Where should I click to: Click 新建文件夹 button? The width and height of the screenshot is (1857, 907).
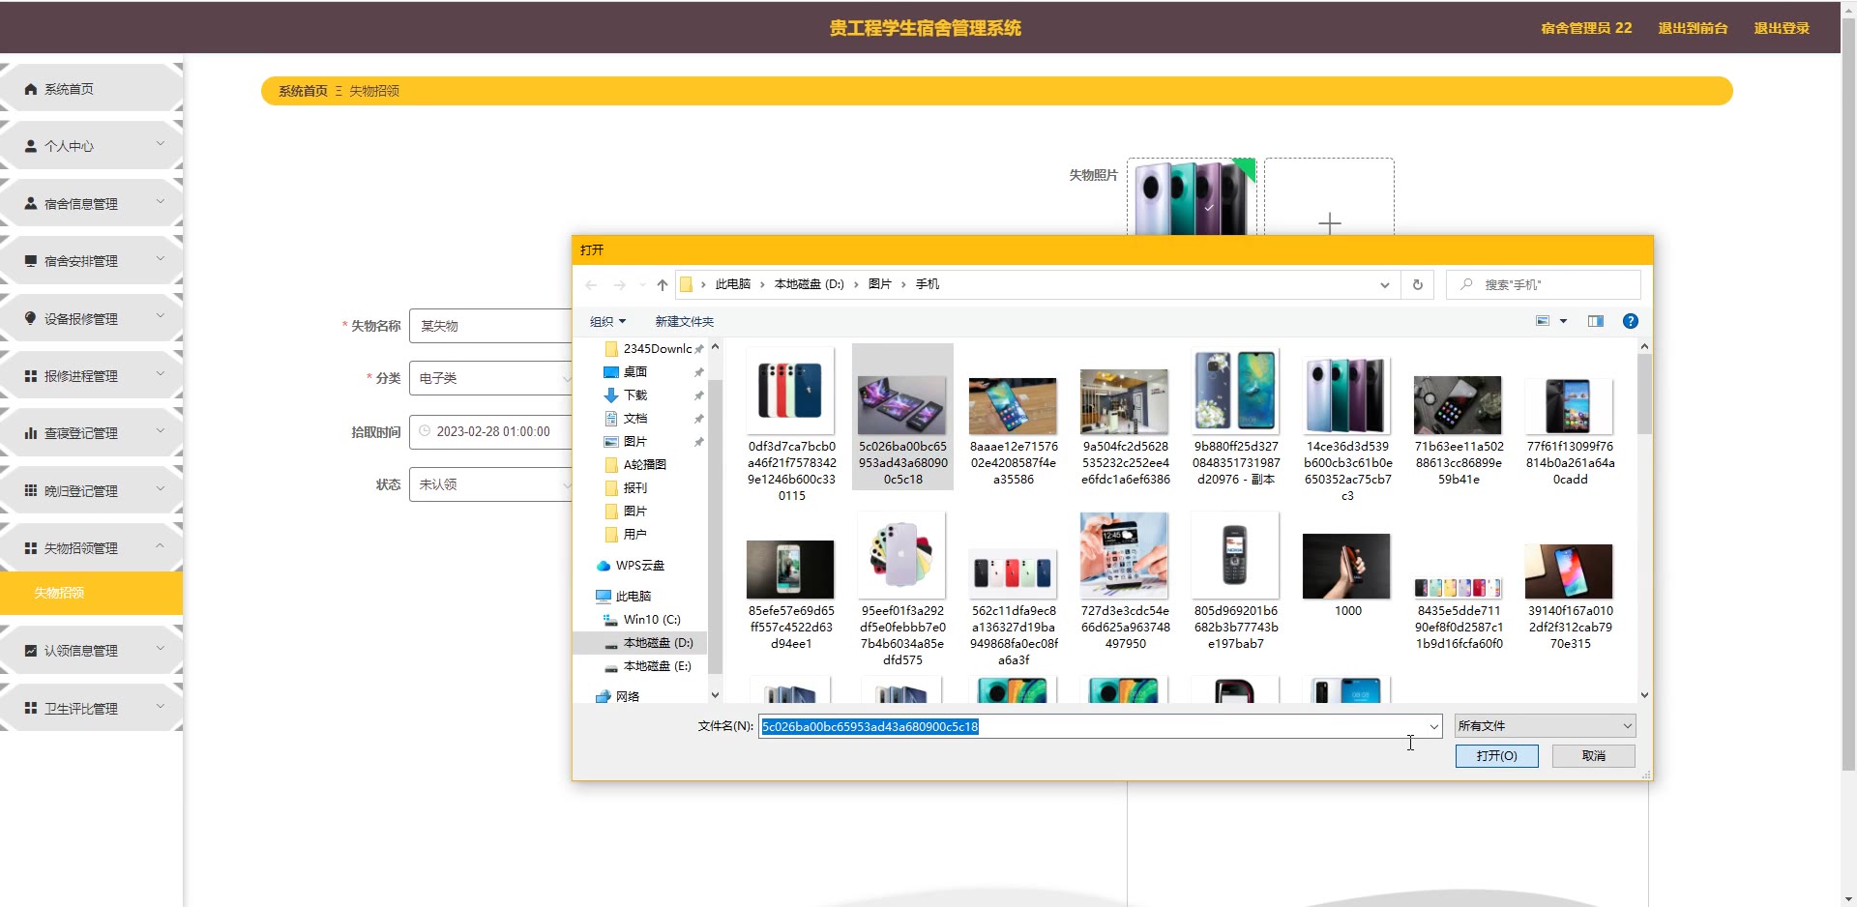coord(684,321)
